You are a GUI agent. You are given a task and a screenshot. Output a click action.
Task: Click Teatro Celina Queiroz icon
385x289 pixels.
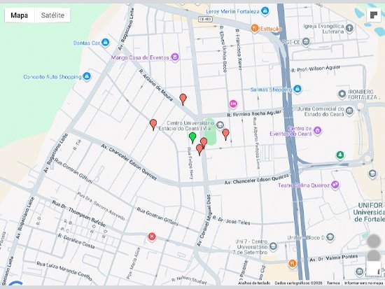[335, 185]
